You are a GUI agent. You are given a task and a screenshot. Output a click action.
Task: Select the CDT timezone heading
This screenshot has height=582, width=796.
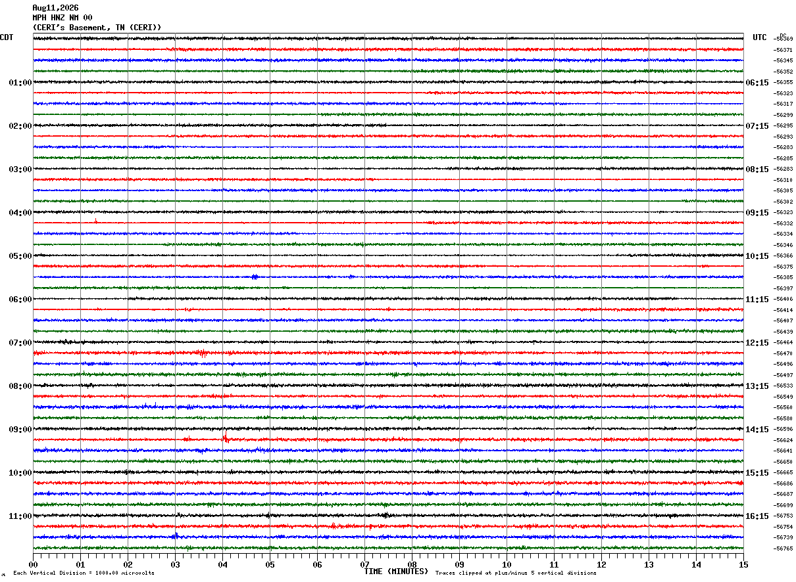7,37
